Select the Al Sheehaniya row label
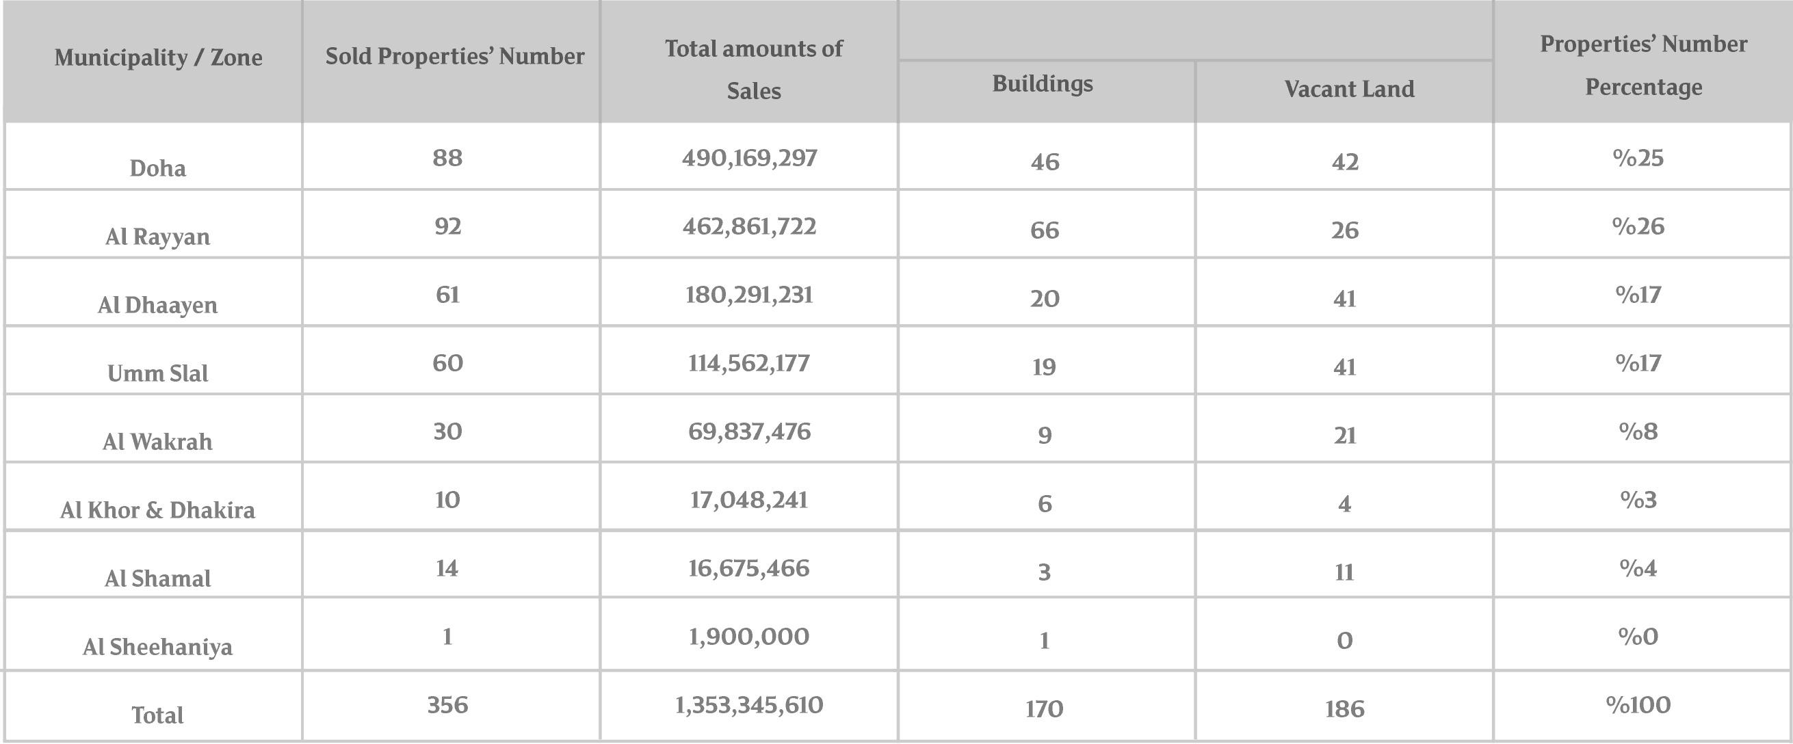The height and width of the screenshot is (744, 1793). pyautogui.click(x=158, y=647)
